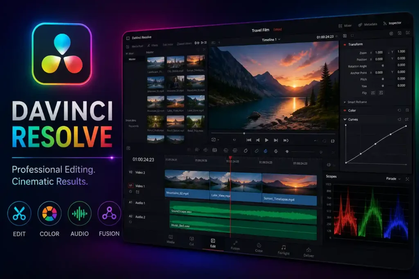
Task: Select the Sunset_Timelapse.mp4 clip on timeline
Action: (289, 190)
